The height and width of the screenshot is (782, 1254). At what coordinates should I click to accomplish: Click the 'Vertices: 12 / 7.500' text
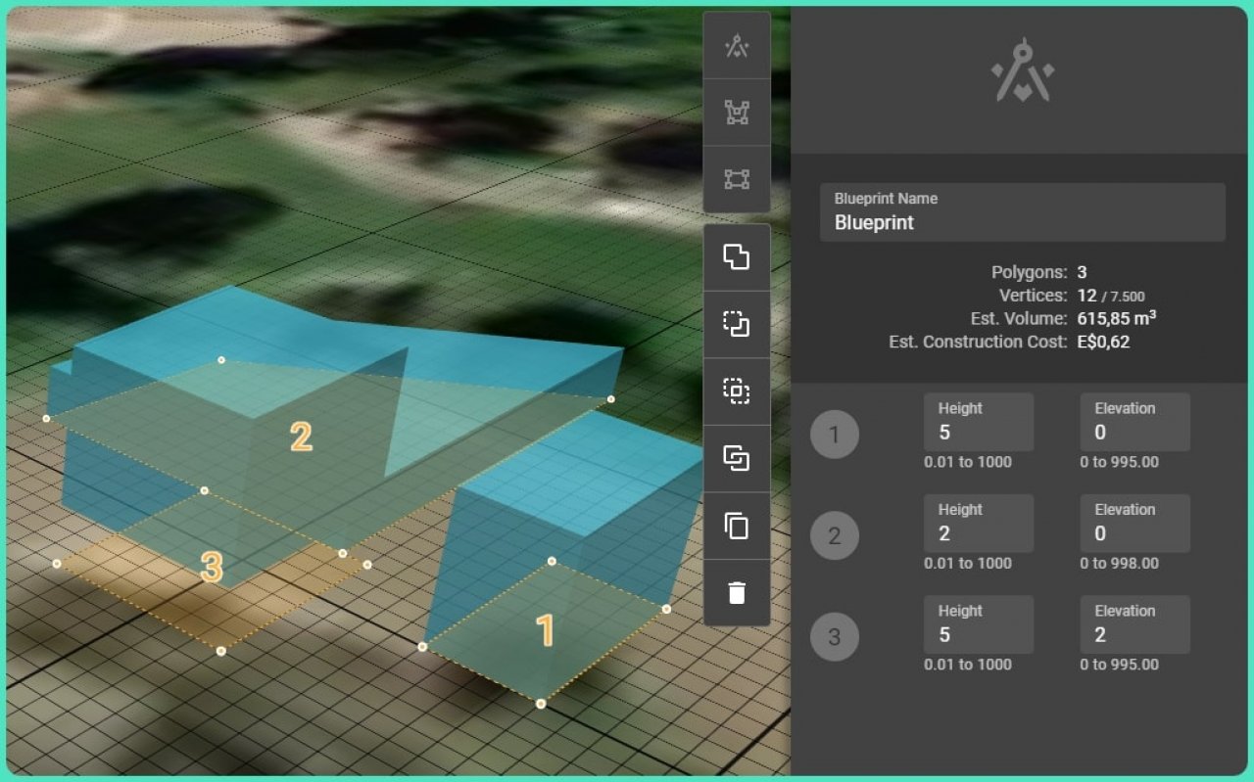[1072, 296]
